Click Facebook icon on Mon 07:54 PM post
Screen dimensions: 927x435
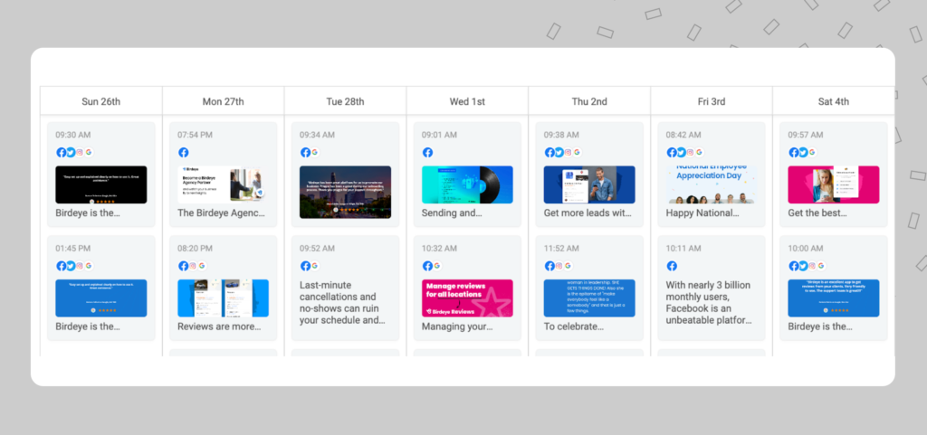click(x=183, y=152)
